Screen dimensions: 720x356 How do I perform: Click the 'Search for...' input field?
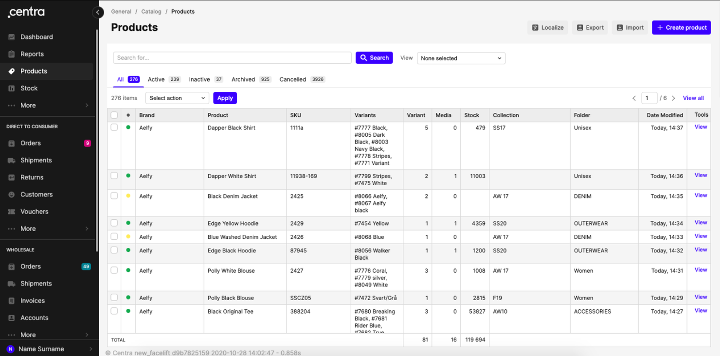pyautogui.click(x=232, y=58)
